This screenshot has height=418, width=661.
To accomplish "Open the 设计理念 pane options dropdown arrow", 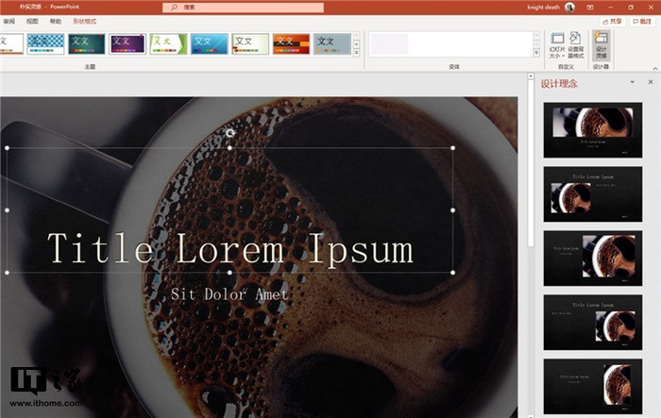I will (633, 82).
